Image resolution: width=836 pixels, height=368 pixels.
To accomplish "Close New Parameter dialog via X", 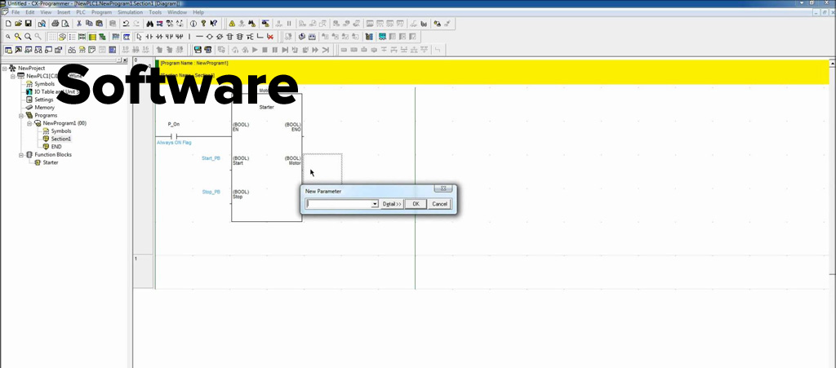I will coord(443,188).
